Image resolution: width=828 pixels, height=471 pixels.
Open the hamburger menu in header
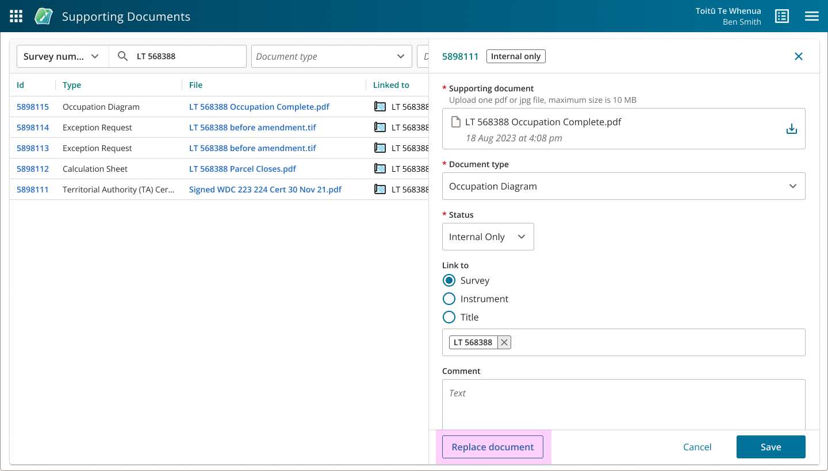812,16
